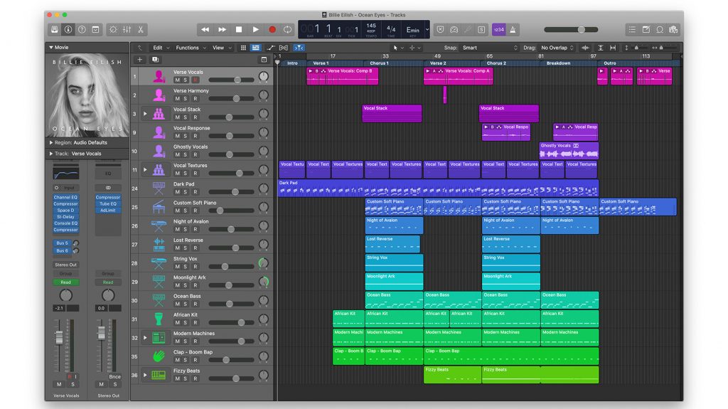The height and width of the screenshot is (409, 728).
Task: Click the Bus 5 send slot
Action: coord(63,243)
